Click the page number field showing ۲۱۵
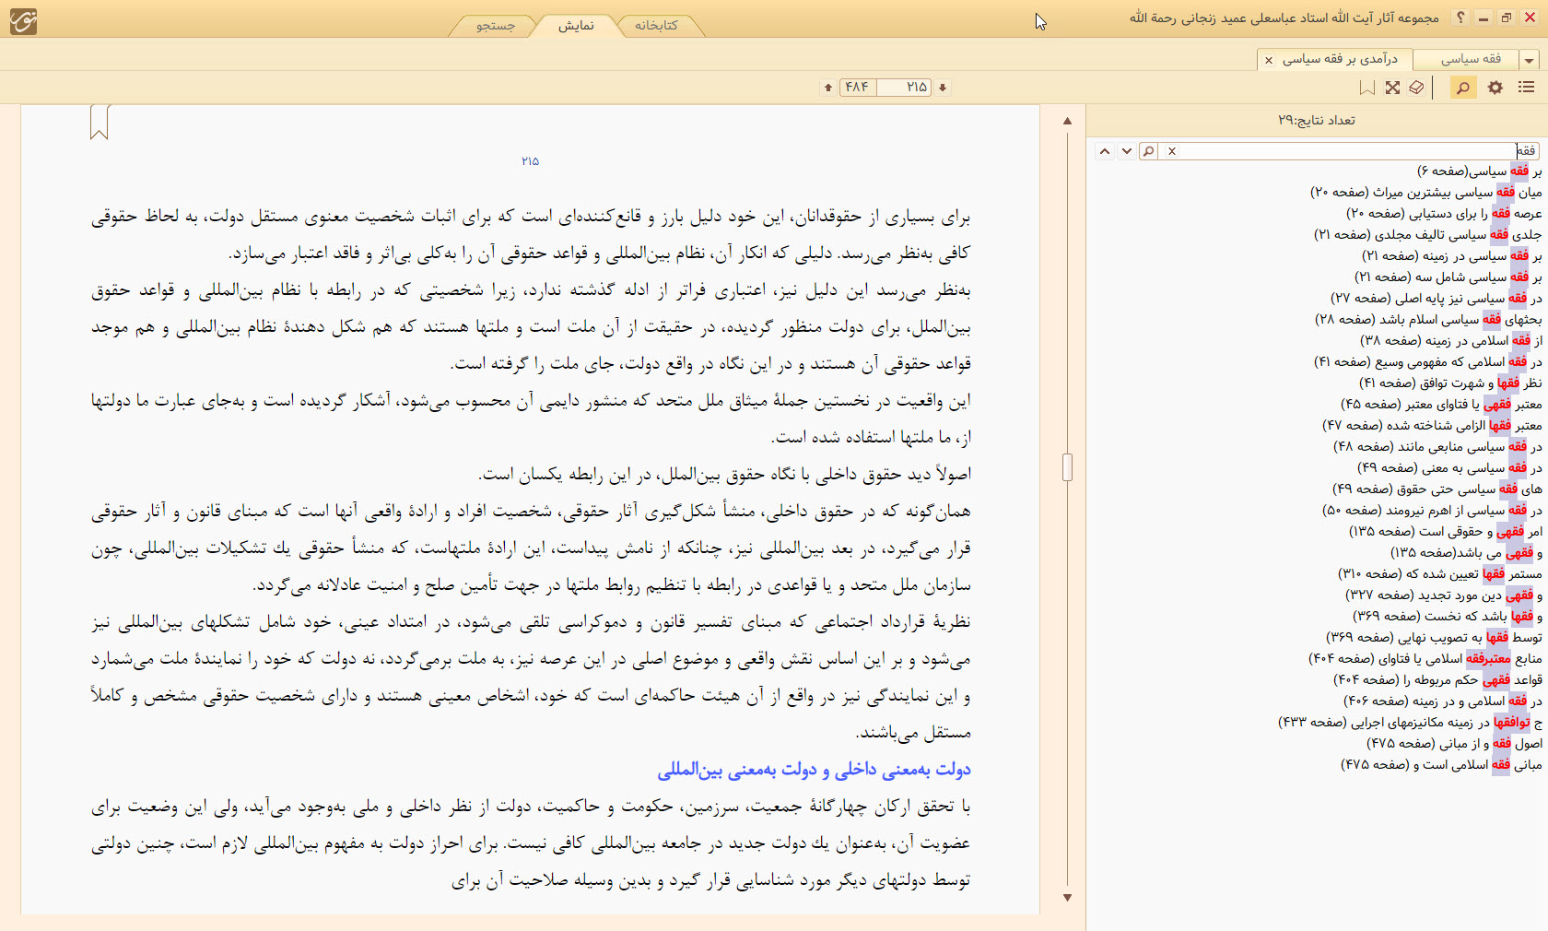The height and width of the screenshot is (931, 1548). 905,88
